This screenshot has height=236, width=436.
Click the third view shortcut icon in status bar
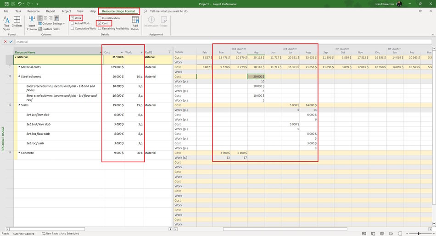click(382, 234)
